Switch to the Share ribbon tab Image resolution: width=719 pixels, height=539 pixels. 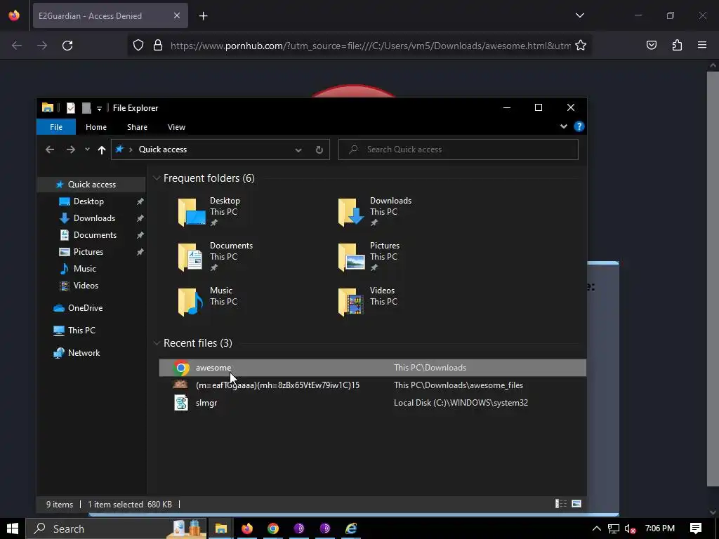click(137, 127)
